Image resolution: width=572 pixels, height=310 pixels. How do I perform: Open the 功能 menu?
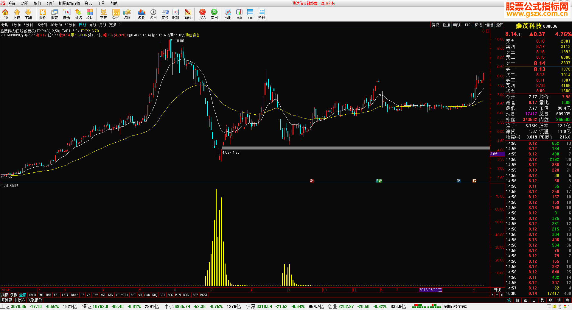(x=25, y=3)
